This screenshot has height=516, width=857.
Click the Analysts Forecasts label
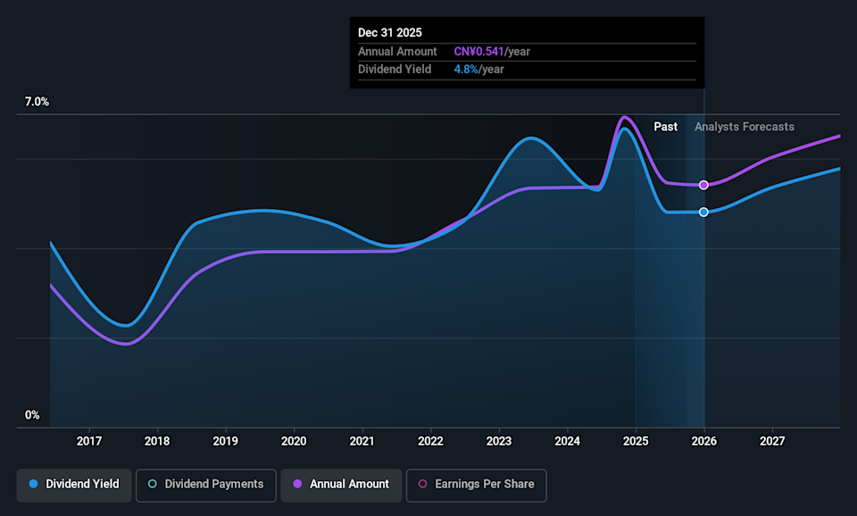744,127
